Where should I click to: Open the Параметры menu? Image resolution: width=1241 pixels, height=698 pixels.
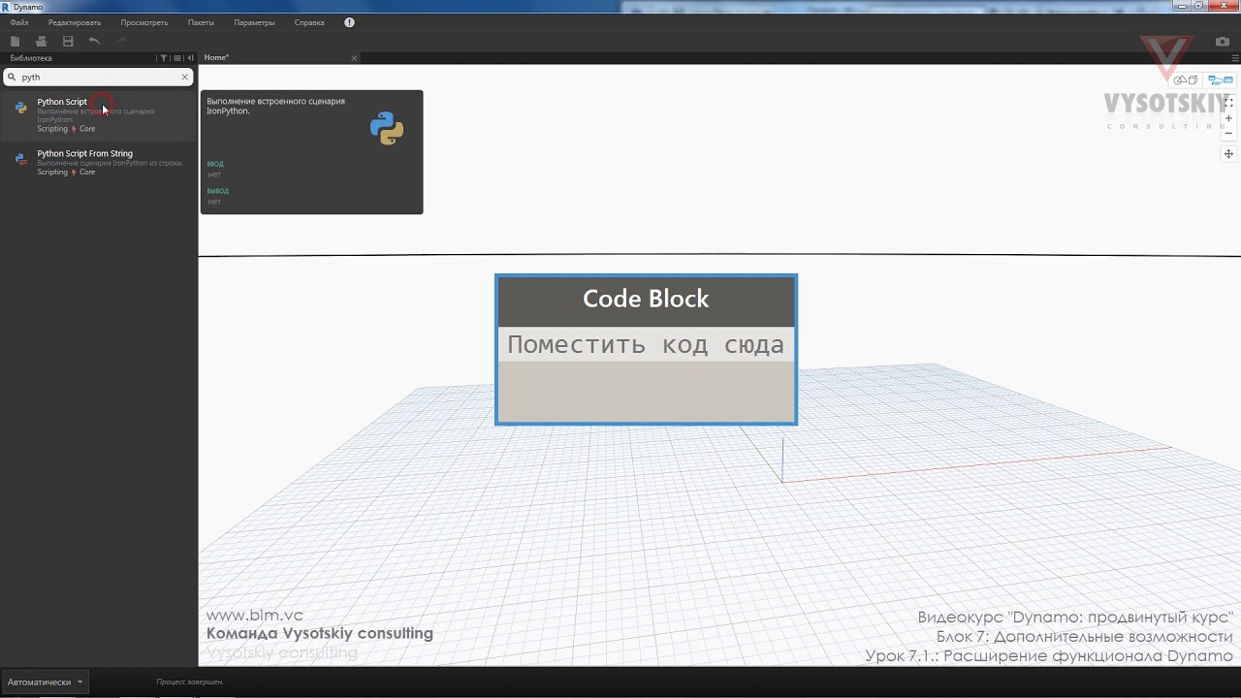[254, 22]
